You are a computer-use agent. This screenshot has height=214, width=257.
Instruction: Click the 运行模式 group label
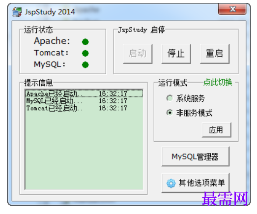tap(172, 83)
